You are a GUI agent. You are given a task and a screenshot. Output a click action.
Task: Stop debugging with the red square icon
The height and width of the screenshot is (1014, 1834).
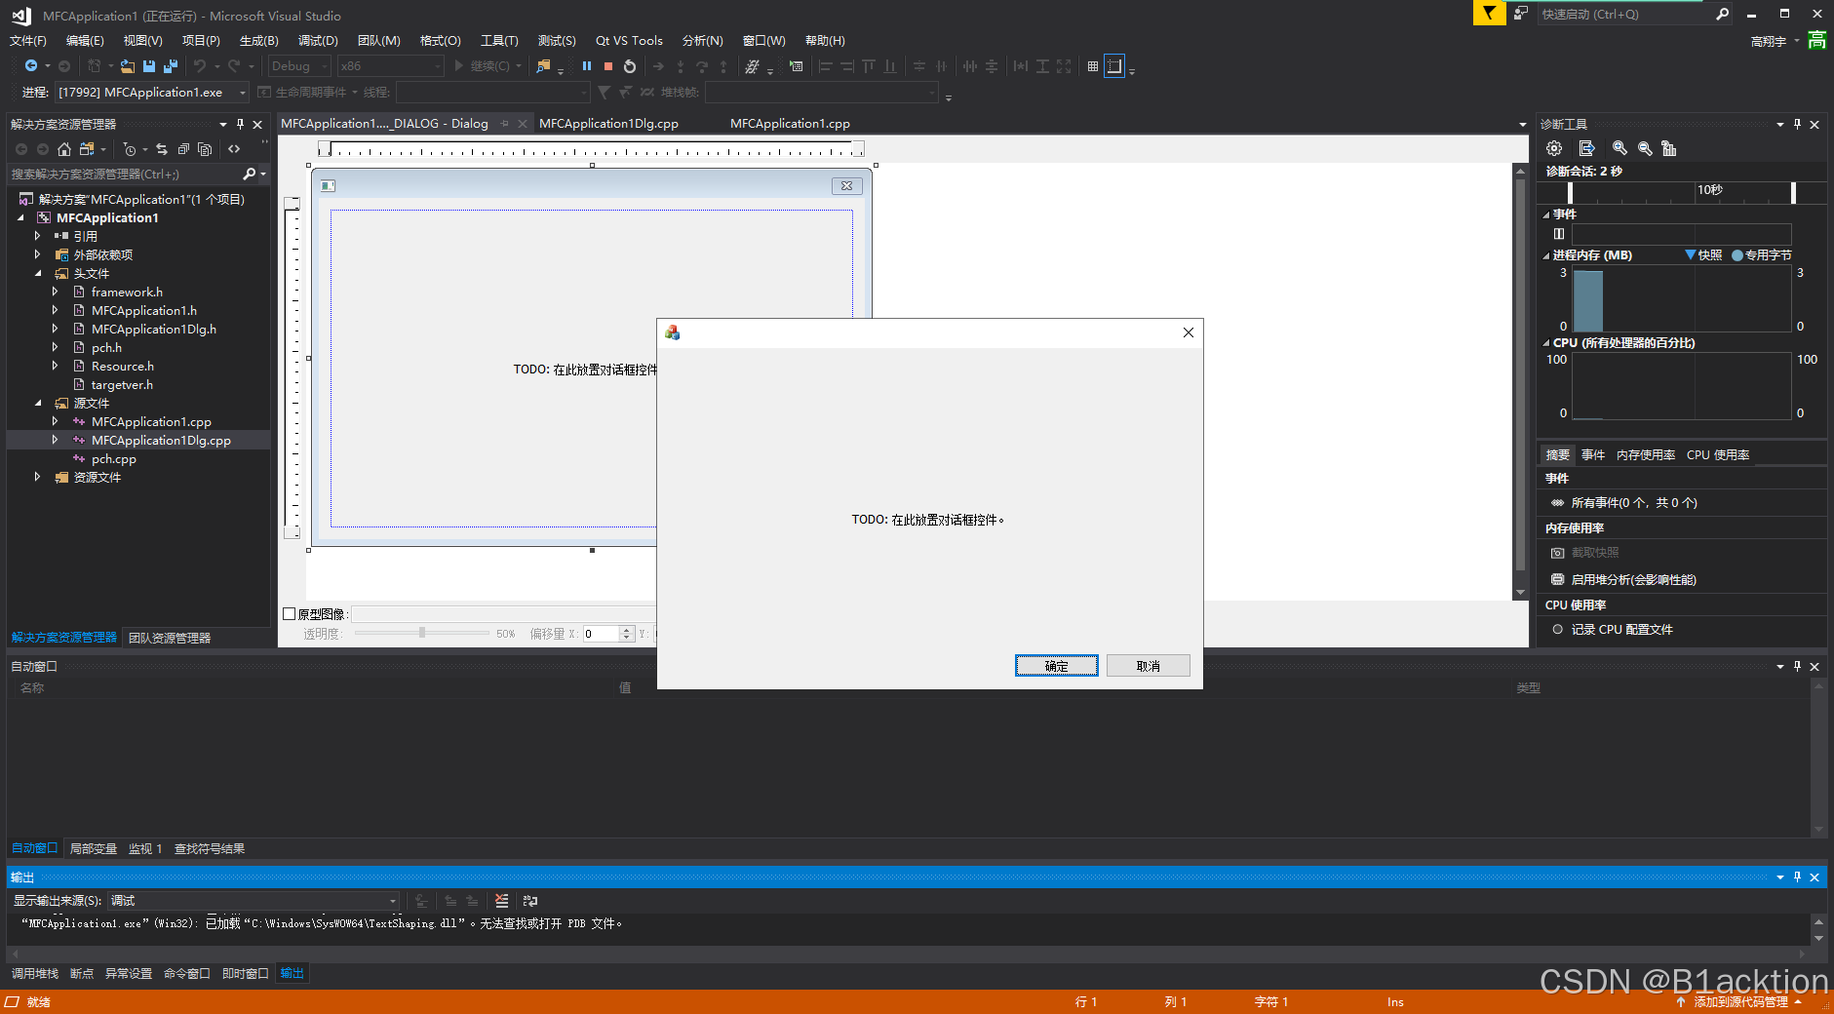(607, 66)
